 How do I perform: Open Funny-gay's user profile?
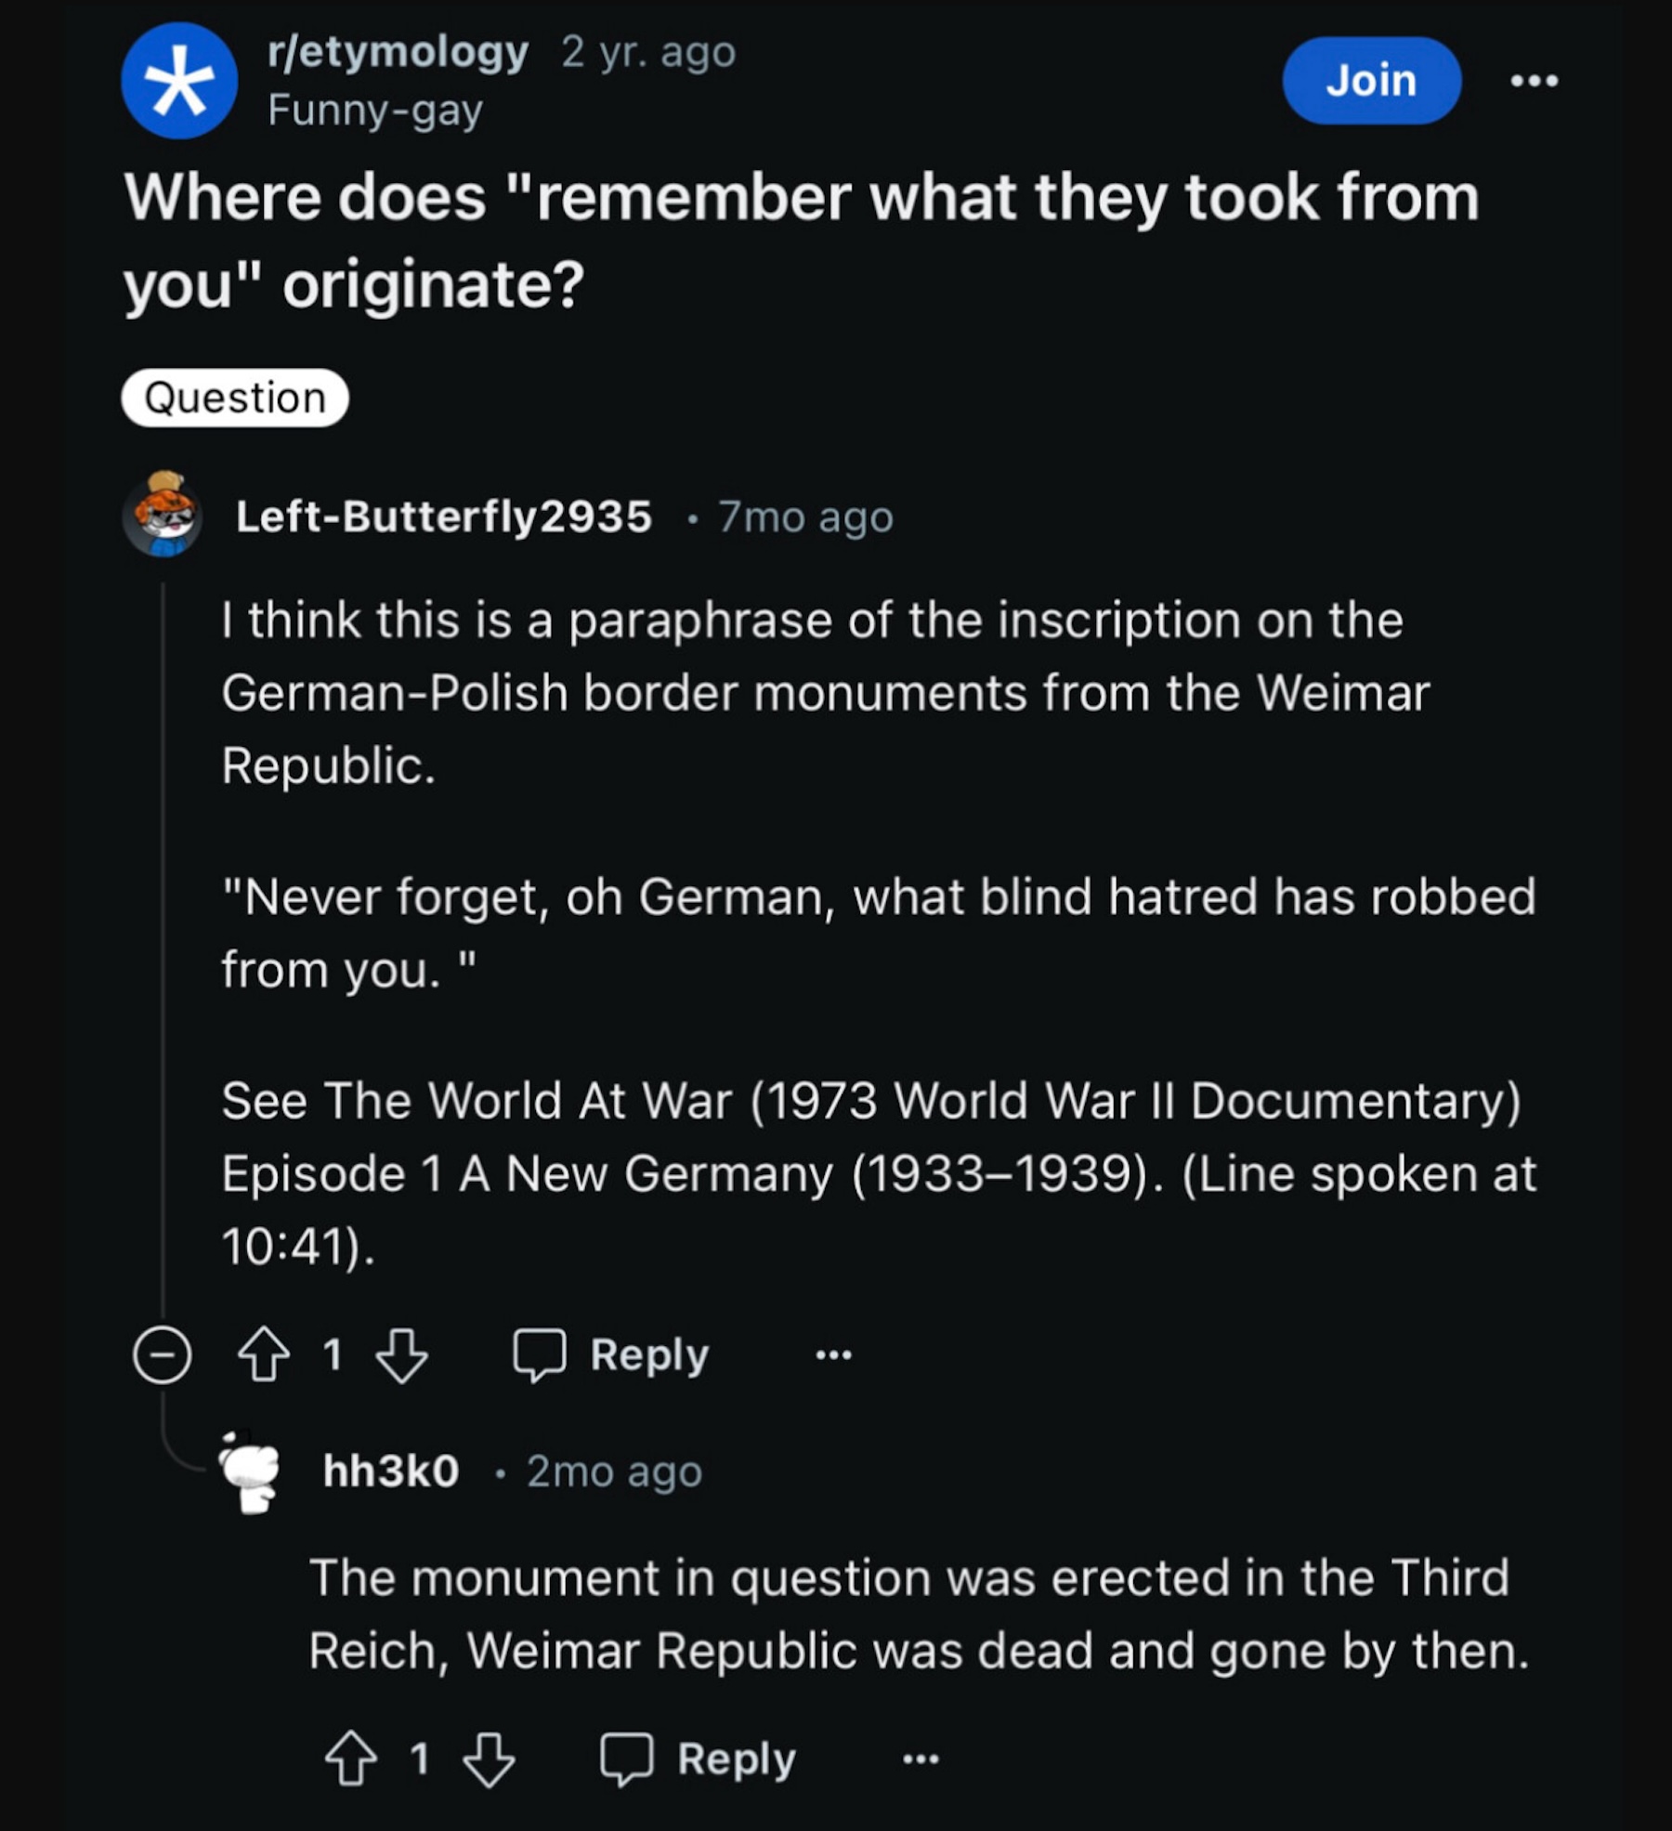tap(375, 111)
